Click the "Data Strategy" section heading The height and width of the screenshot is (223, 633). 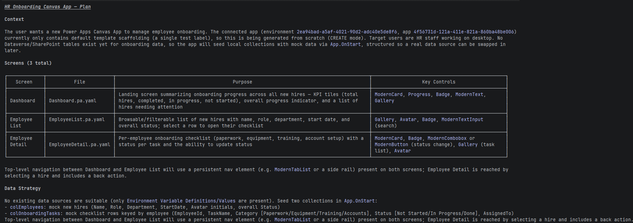pyautogui.click(x=23, y=188)
